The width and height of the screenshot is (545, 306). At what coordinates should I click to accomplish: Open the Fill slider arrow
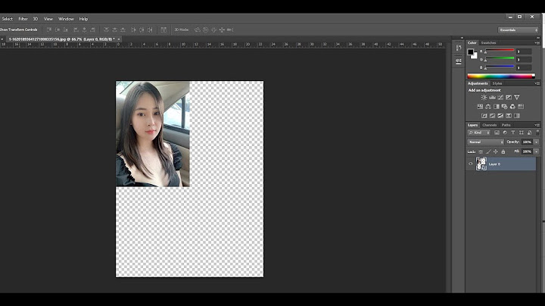click(537, 151)
